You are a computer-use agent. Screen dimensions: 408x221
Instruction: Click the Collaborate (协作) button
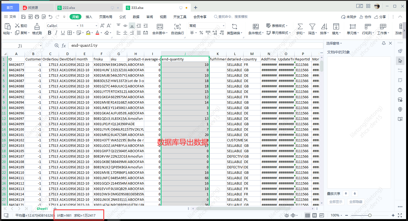pos(365,17)
